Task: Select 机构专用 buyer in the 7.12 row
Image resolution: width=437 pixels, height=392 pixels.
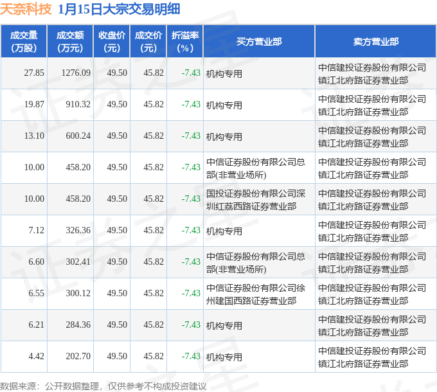Action: tap(224, 231)
